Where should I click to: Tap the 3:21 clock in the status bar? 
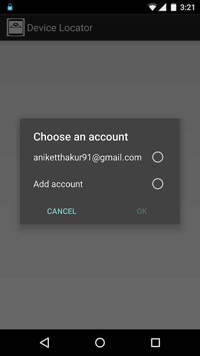pos(188,7)
